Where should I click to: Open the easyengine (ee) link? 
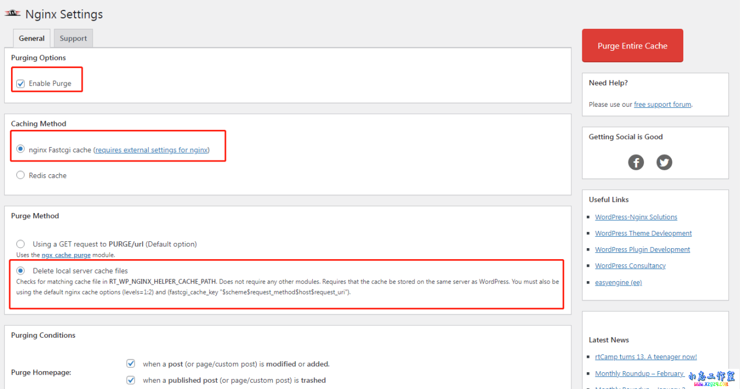[x=618, y=282]
